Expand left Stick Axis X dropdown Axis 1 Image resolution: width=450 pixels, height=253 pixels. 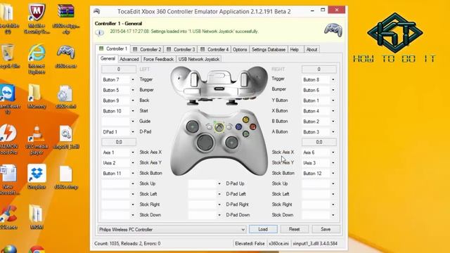pyautogui.click(x=133, y=153)
